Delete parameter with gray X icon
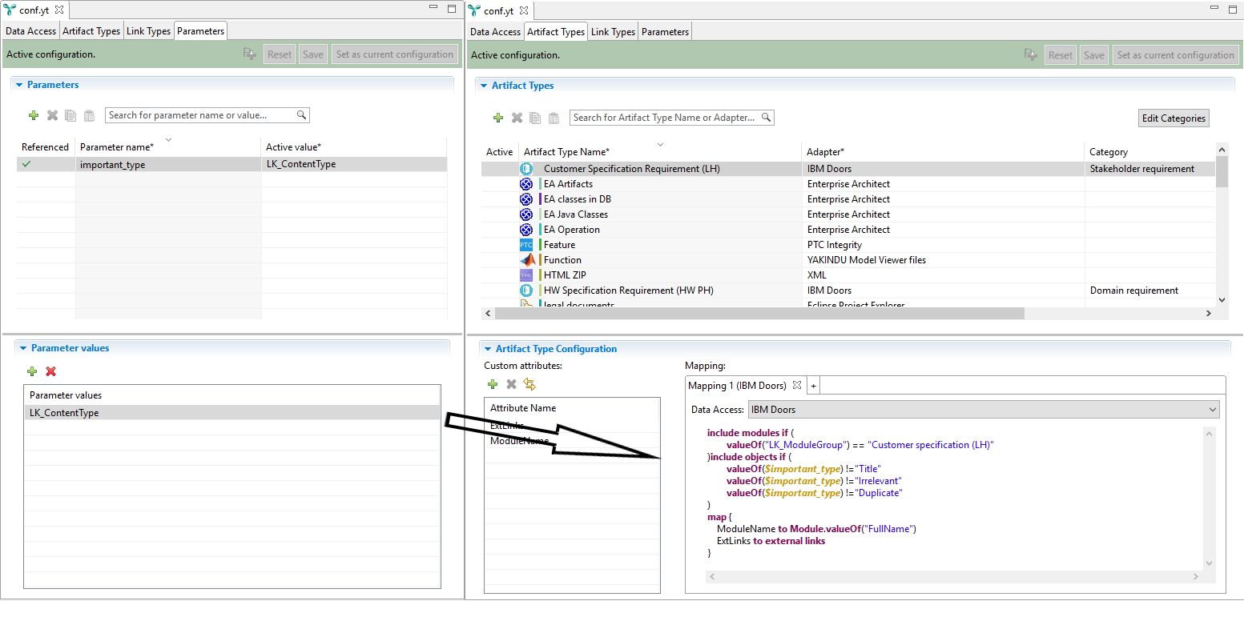The width and height of the screenshot is (1244, 617). click(x=52, y=115)
